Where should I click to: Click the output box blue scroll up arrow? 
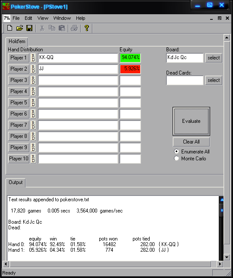221,200
